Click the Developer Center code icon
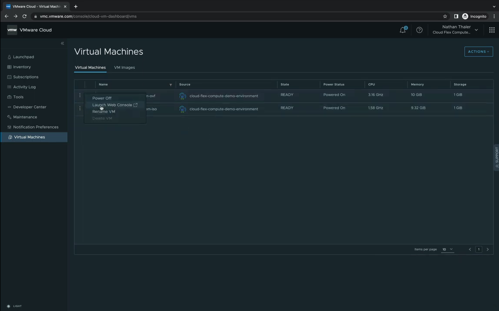The image size is (499, 311). click(x=9, y=107)
